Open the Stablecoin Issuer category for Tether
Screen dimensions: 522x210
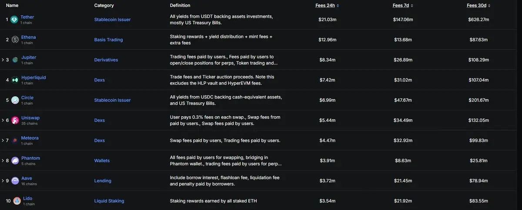[112, 20]
